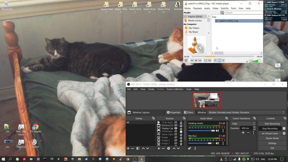Open the VLC Subtitle menu
Screen dimensions: 288x162
pyautogui.click(x=225, y=8)
